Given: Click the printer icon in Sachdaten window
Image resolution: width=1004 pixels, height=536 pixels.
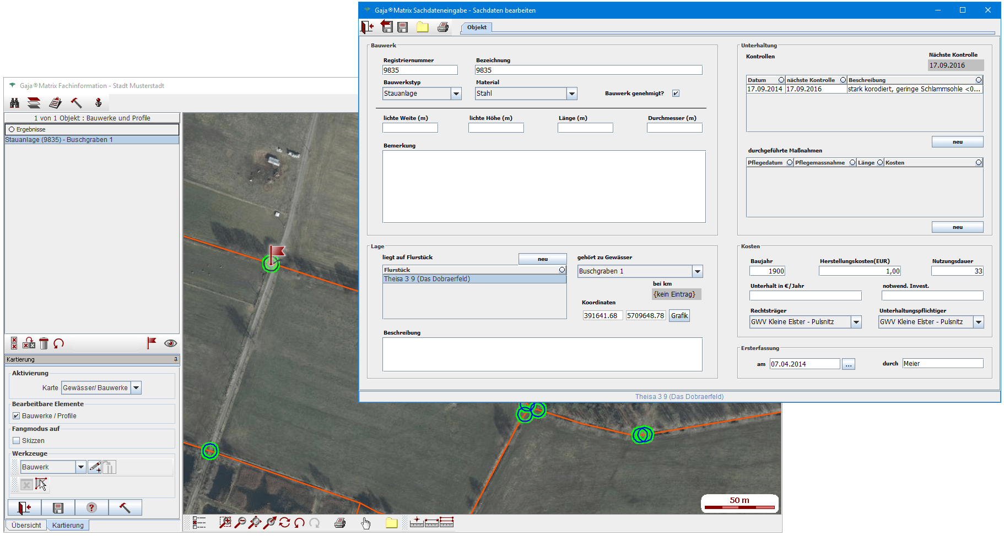Looking at the screenshot, I should [443, 27].
